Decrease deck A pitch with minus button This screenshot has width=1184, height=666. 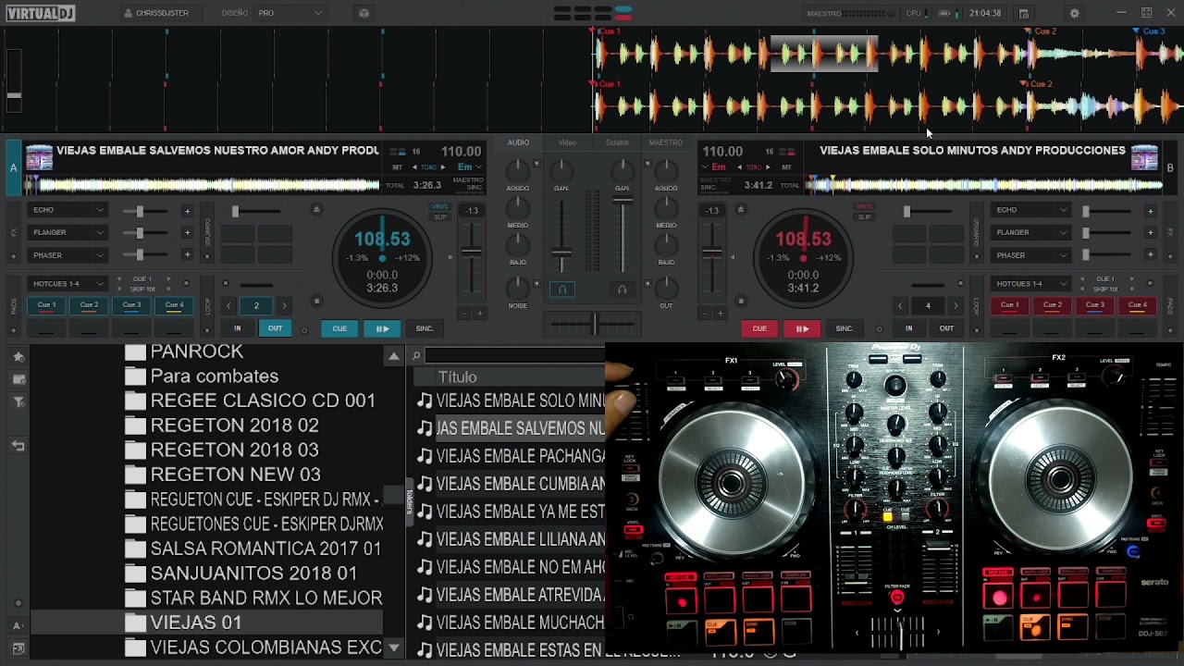pyautogui.click(x=463, y=314)
